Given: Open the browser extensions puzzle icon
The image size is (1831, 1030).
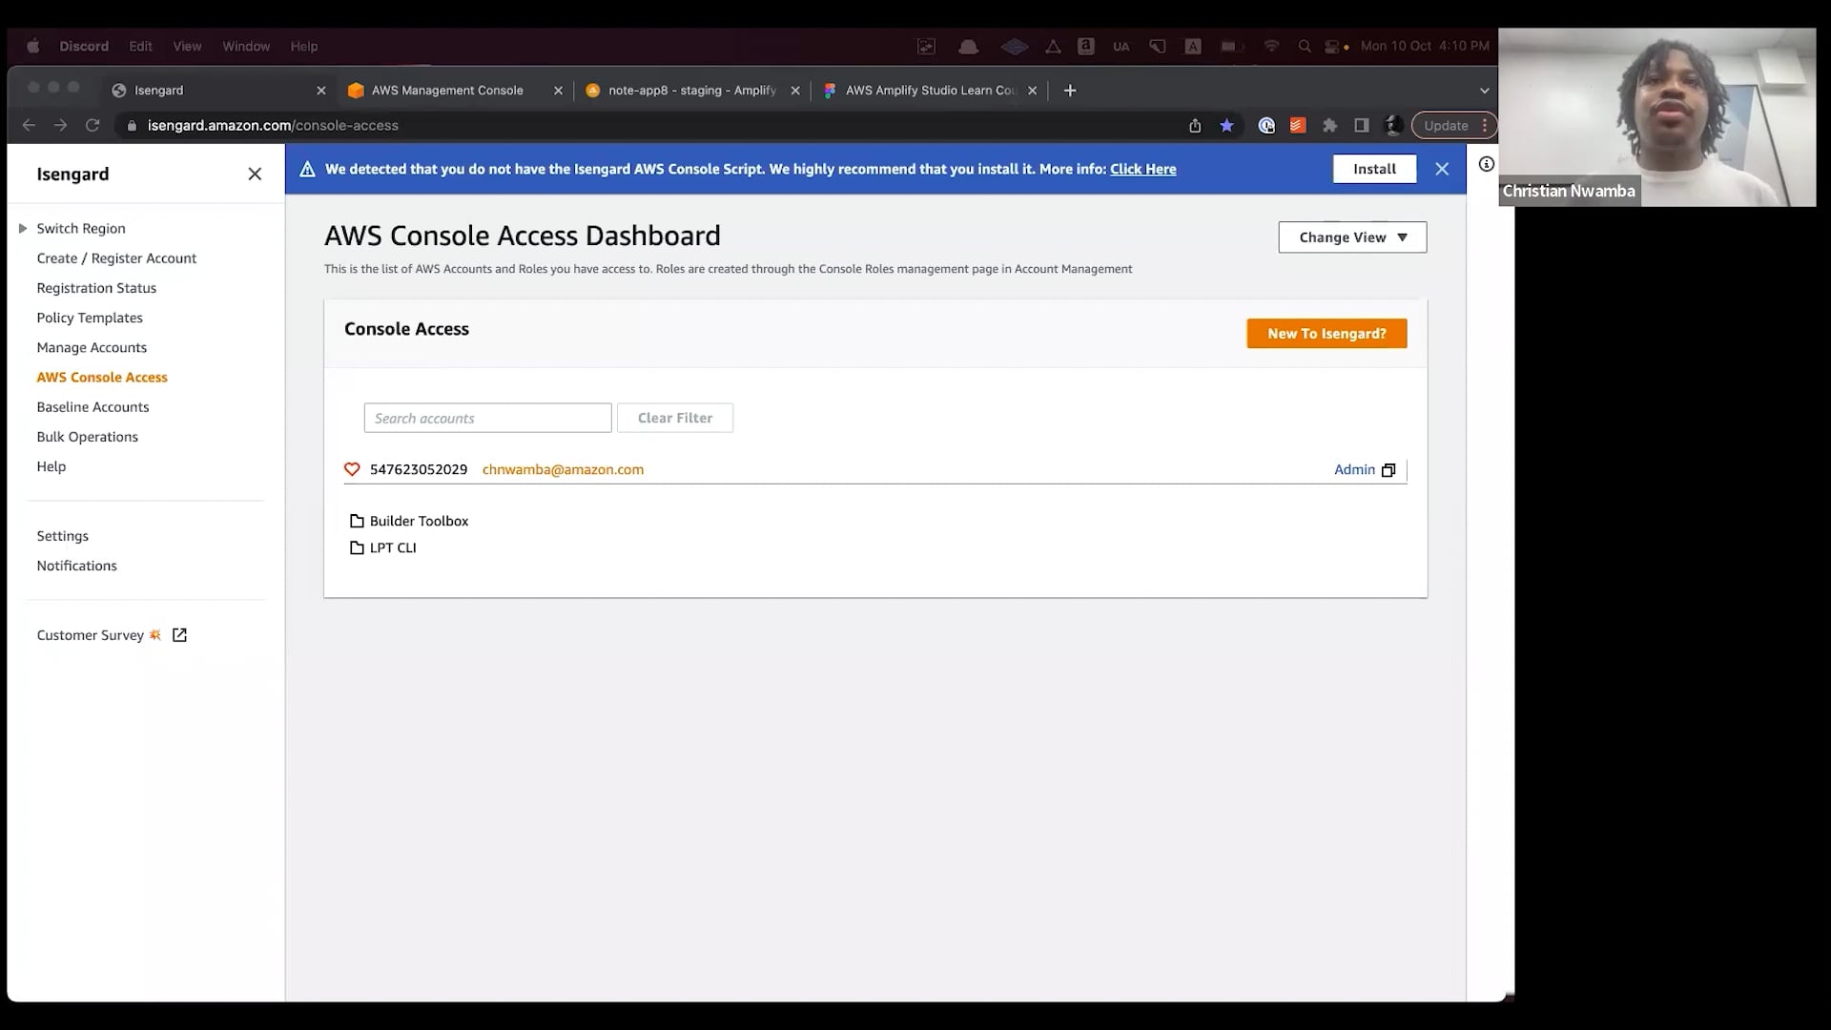Looking at the screenshot, I should click(x=1329, y=125).
